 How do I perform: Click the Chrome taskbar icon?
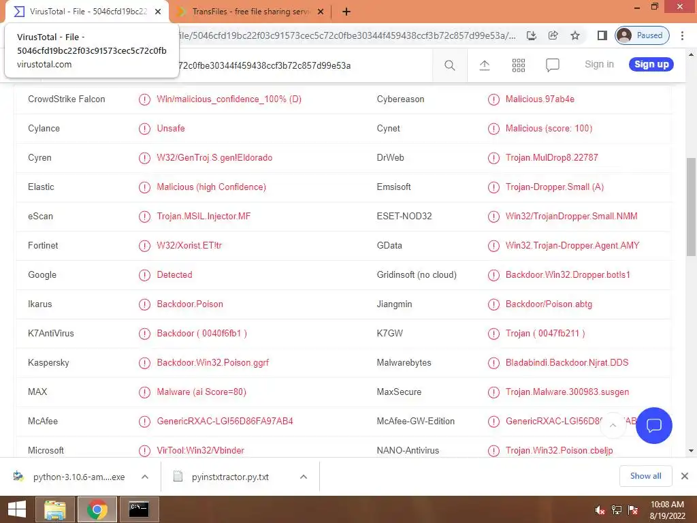pyautogui.click(x=97, y=509)
